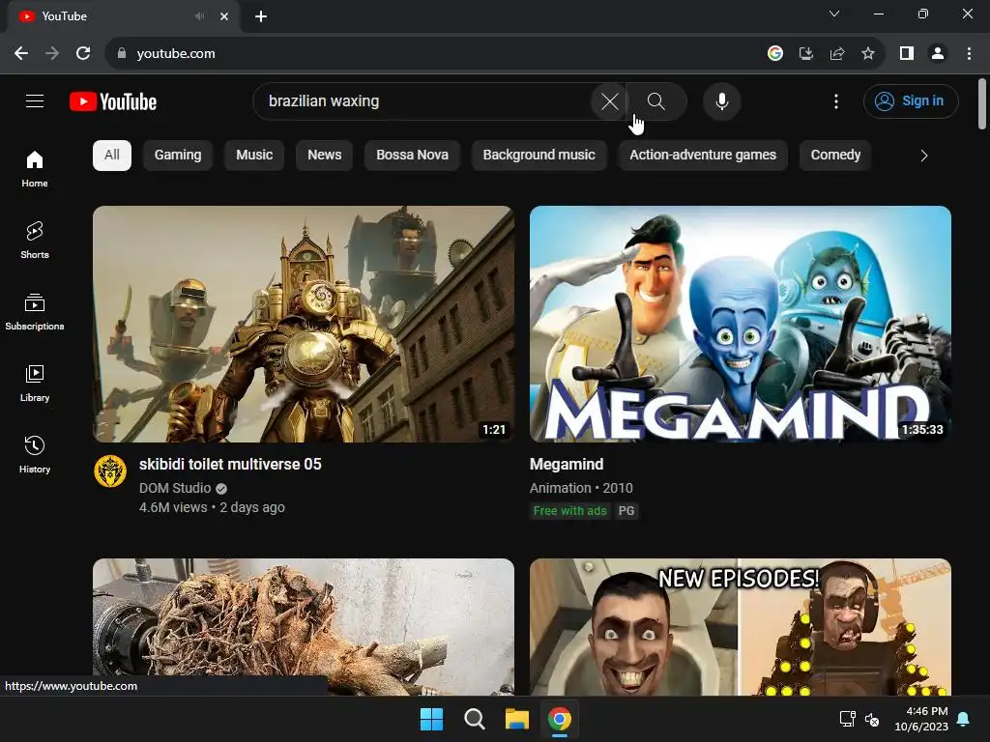Open a new browser tab
The width and height of the screenshot is (990, 742).
pyautogui.click(x=261, y=16)
